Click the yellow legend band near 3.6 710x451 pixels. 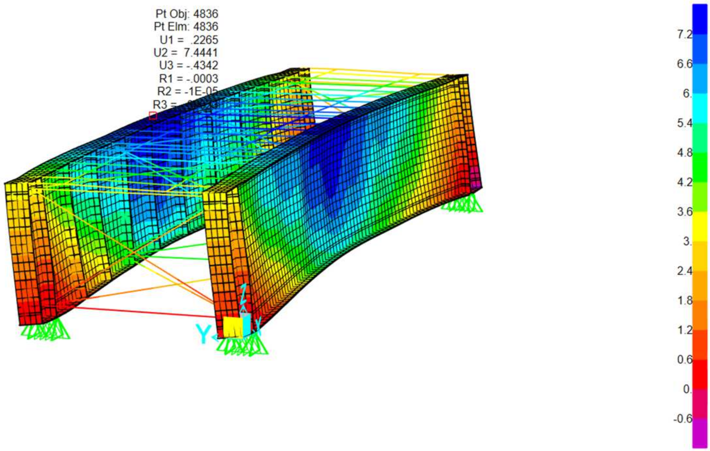click(x=700, y=226)
